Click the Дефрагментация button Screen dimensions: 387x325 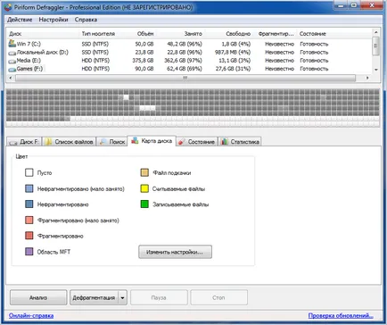click(x=94, y=297)
